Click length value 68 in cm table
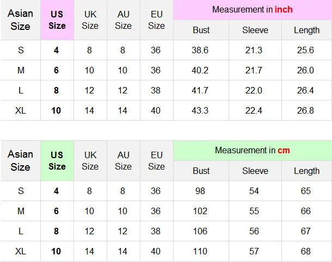The width and height of the screenshot is (332, 262). [305, 251]
